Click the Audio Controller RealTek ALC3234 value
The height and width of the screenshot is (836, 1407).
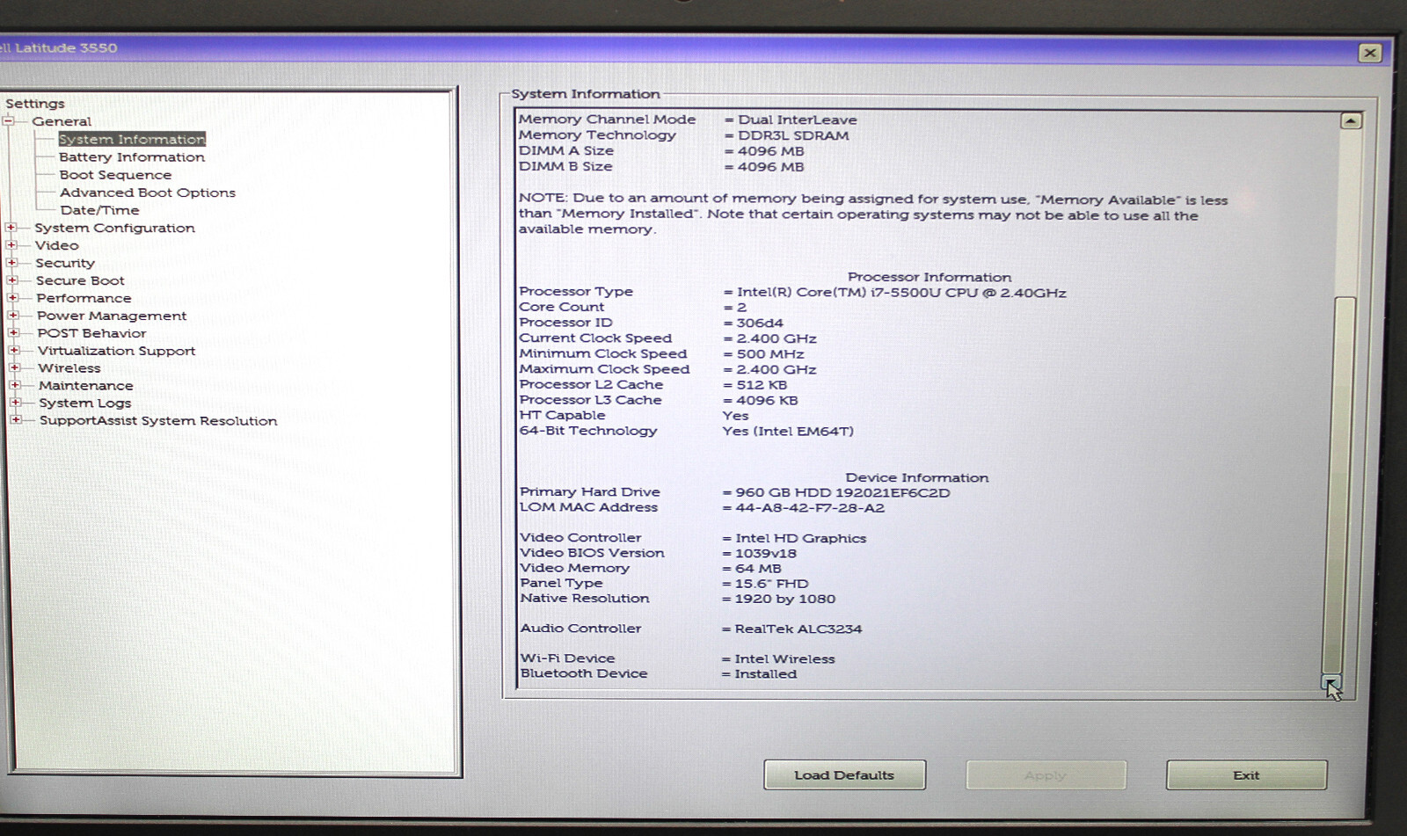pyautogui.click(x=798, y=629)
